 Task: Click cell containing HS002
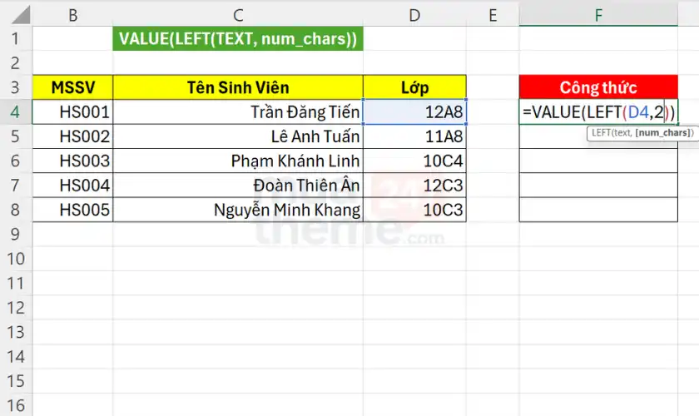[x=72, y=136]
